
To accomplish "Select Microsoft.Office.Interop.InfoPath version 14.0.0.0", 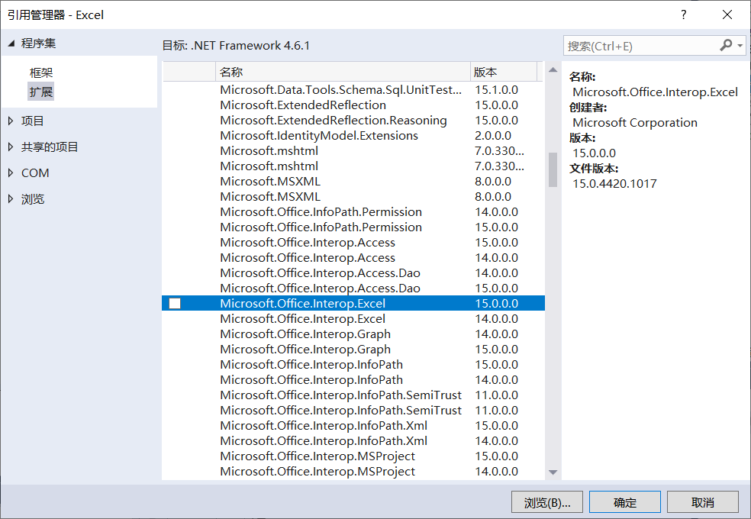I will (353, 379).
